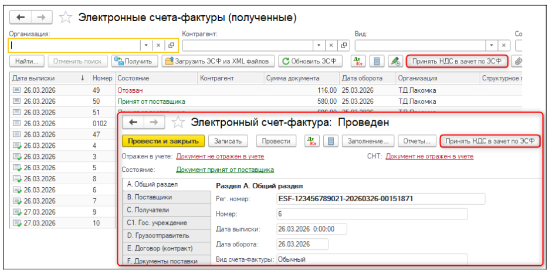
Task: Click the pencil edit icon in the list toolbar
Action: pos(395,61)
